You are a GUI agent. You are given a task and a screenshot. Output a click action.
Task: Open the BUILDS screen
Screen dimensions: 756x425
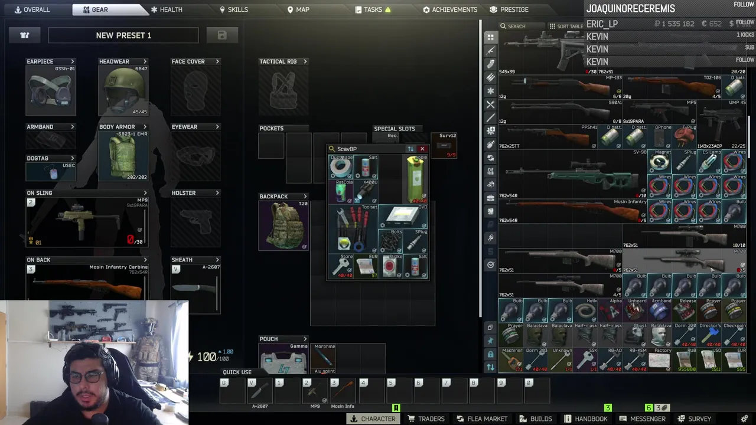tap(536, 419)
